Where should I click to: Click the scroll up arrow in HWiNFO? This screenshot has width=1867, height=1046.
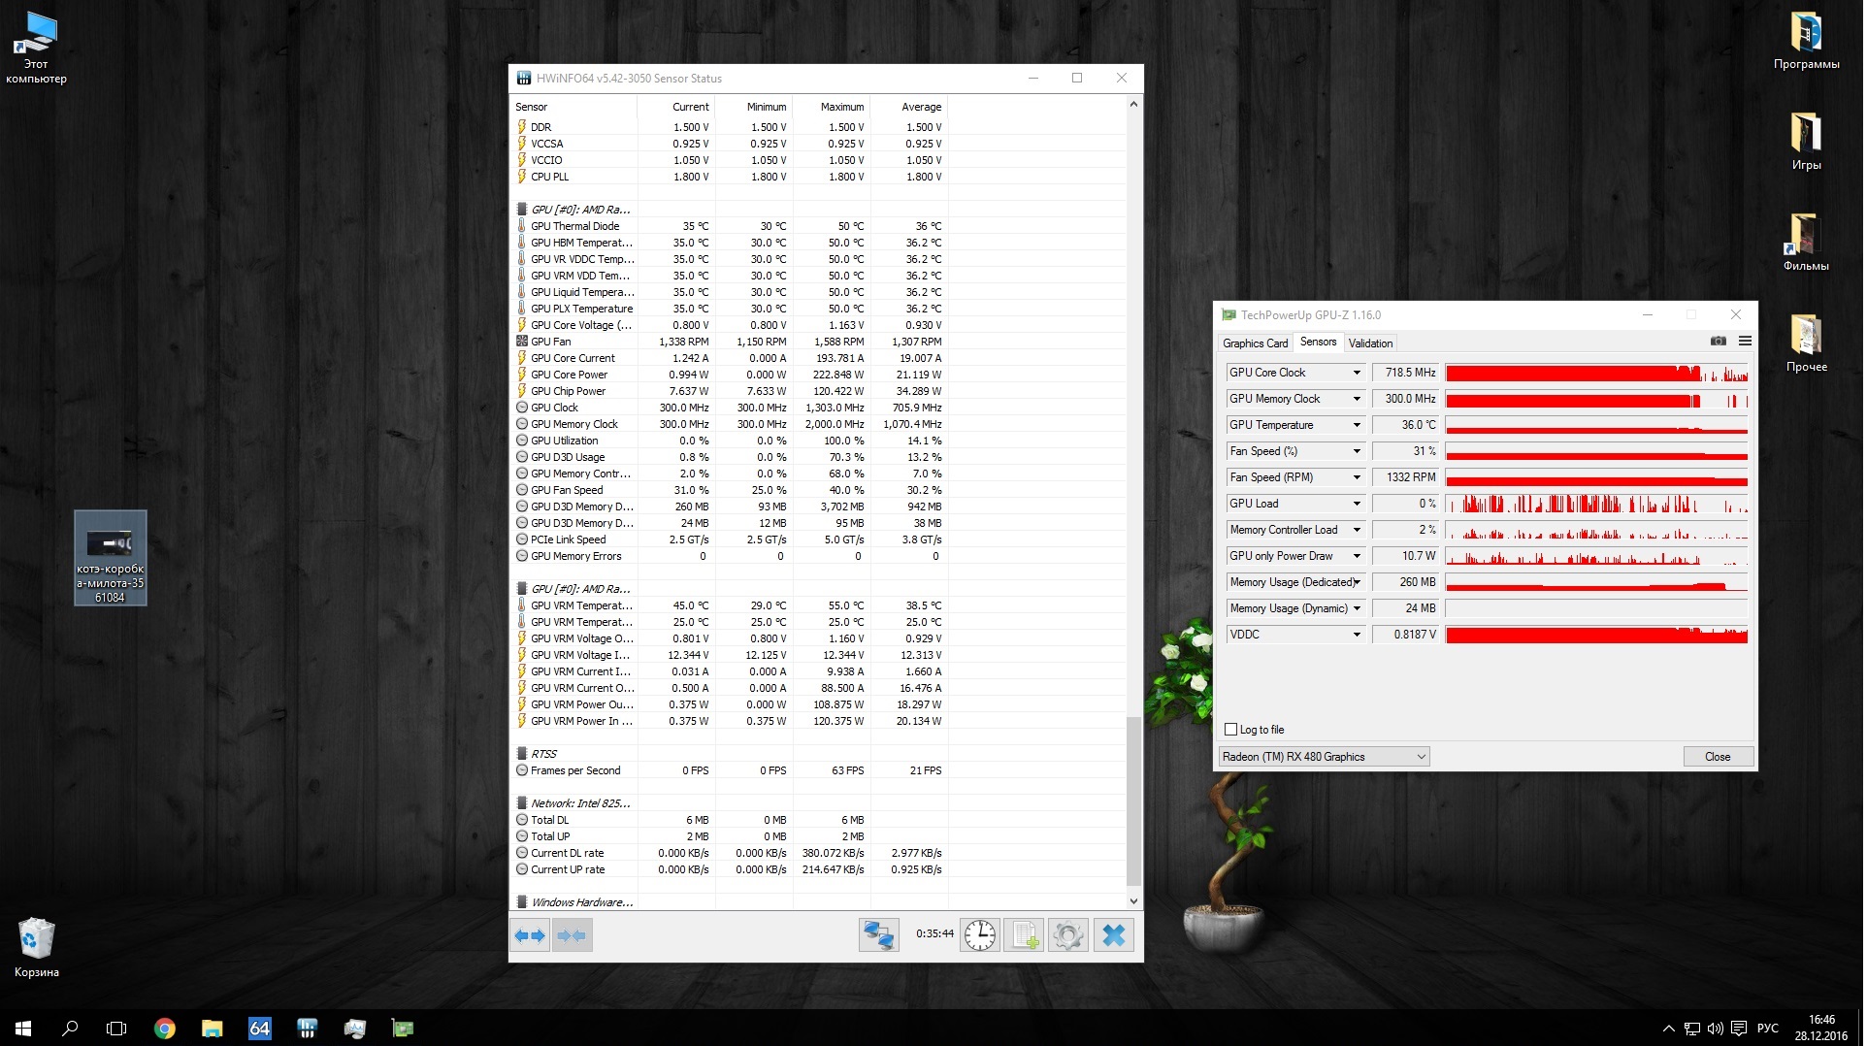tap(1133, 104)
